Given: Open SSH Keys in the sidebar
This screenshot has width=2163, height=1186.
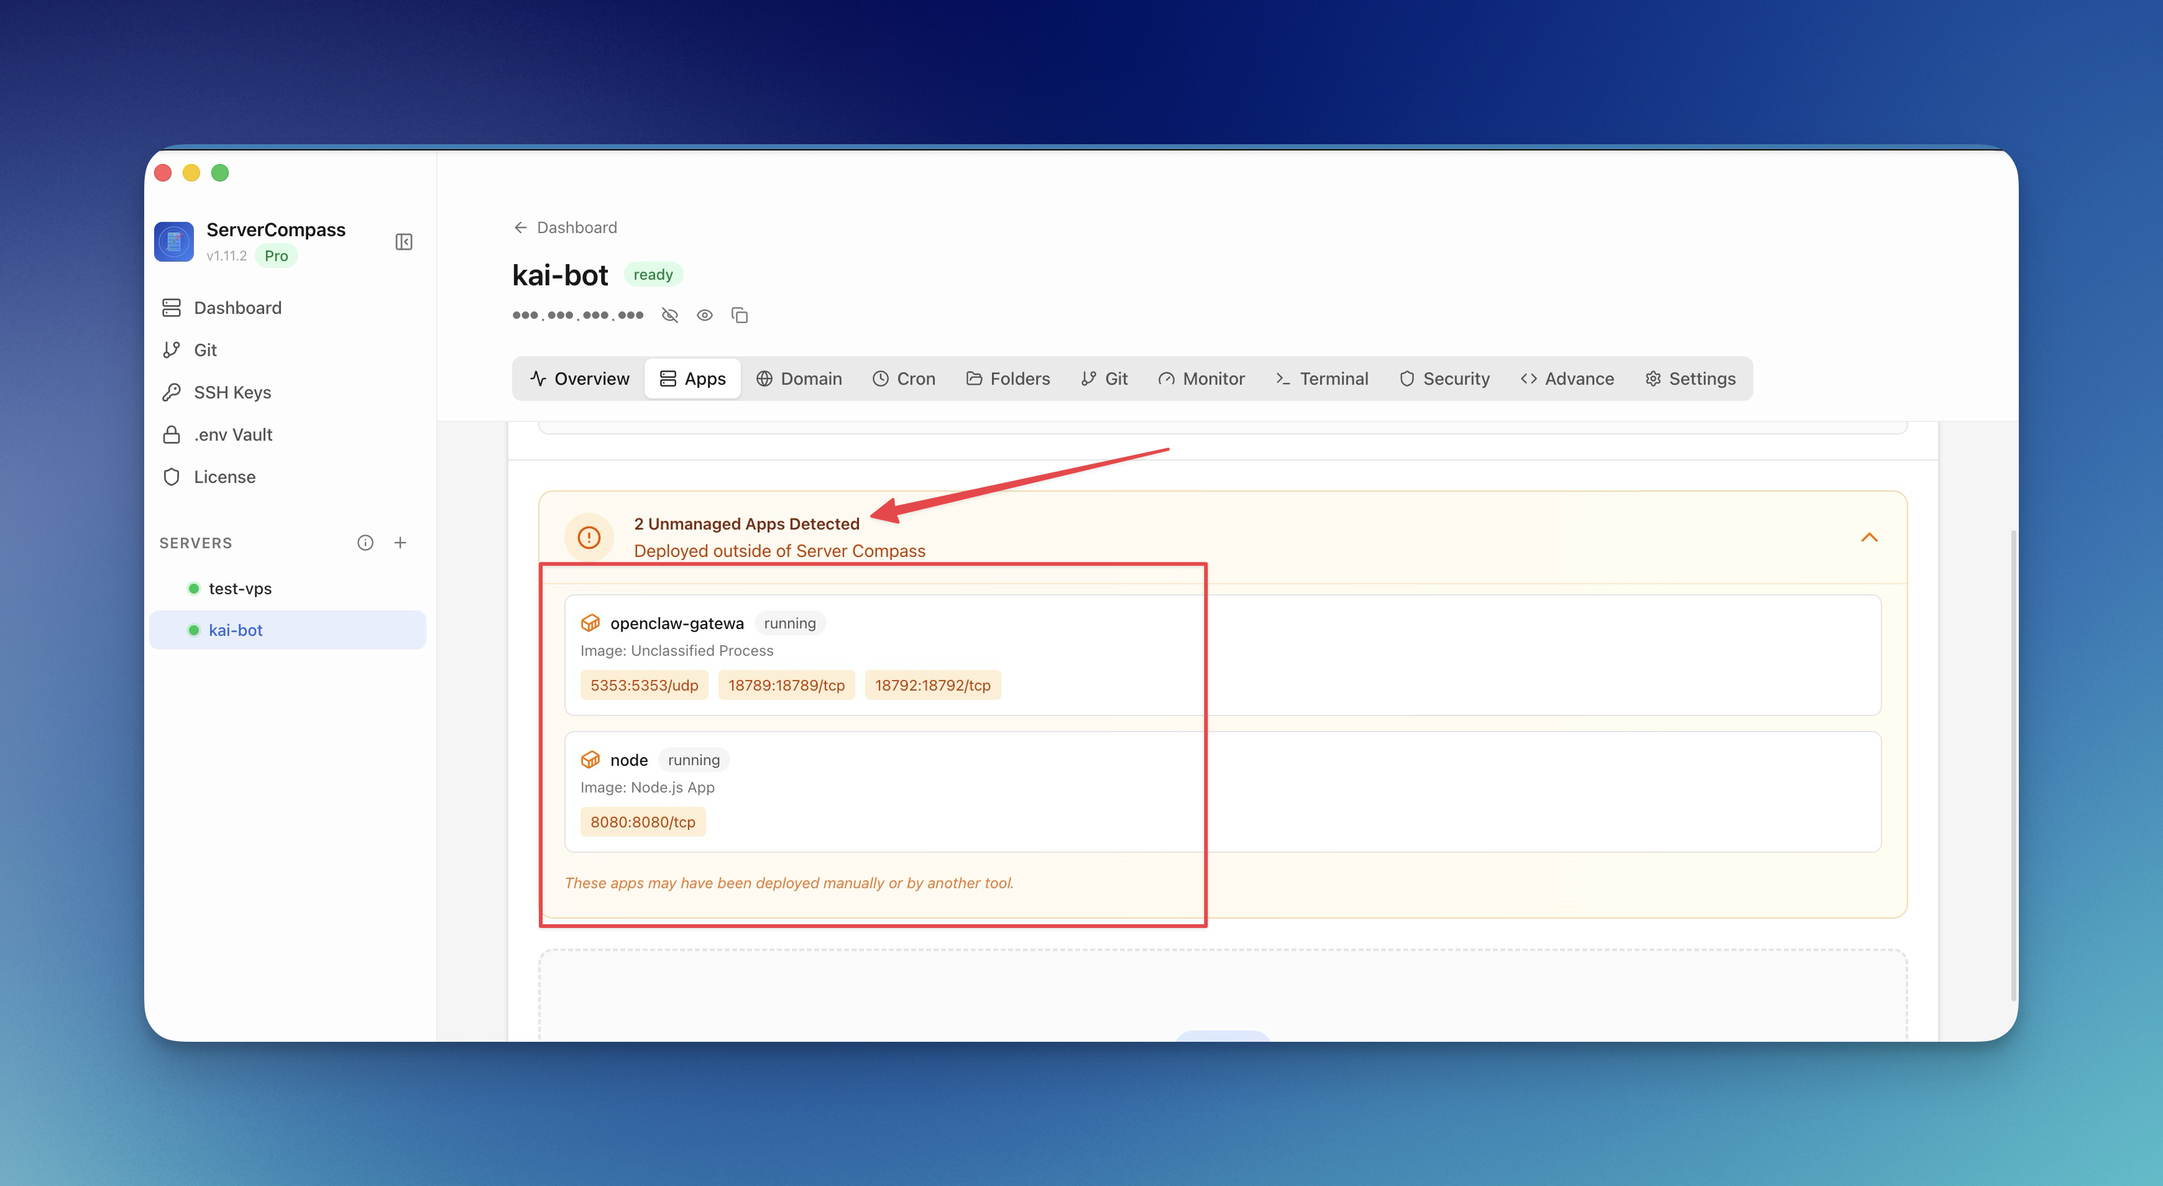Looking at the screenshot, I should [232, 392].
